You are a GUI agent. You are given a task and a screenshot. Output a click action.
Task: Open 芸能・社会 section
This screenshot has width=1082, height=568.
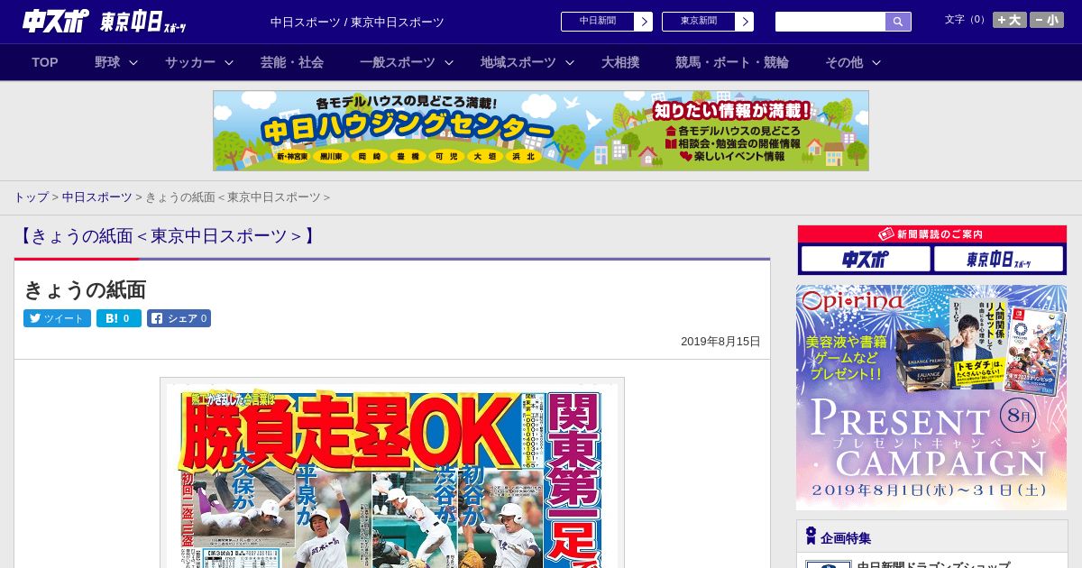point(292,62)
